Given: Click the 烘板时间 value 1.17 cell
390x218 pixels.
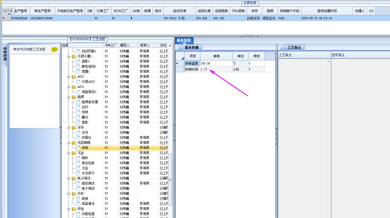Looking at the screenshot, I should 216,69.
